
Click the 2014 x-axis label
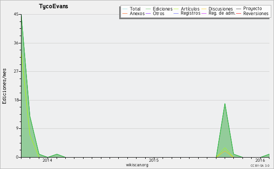[x=47, y=160]
